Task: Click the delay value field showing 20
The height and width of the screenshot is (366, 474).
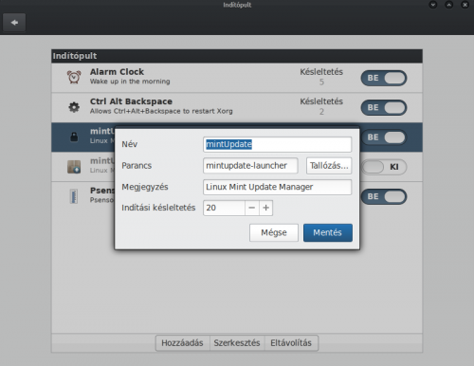Action: point(224,208)
